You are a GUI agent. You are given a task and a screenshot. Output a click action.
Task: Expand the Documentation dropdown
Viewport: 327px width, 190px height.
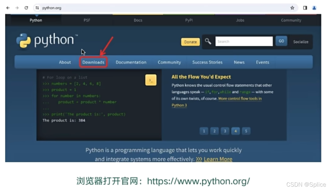coord(131,62)
